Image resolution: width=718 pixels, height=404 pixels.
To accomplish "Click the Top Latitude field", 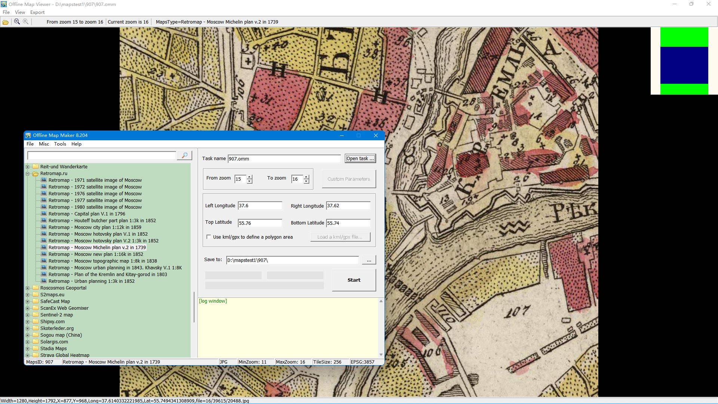I will pos(260,223).
